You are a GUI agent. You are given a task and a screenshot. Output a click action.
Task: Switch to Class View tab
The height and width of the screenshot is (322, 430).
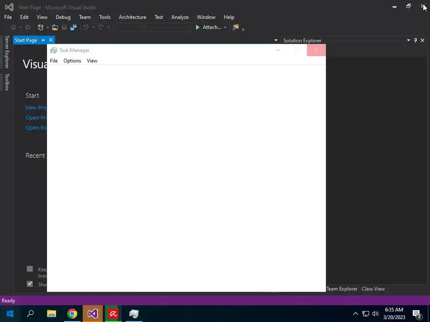click(373, 289)
